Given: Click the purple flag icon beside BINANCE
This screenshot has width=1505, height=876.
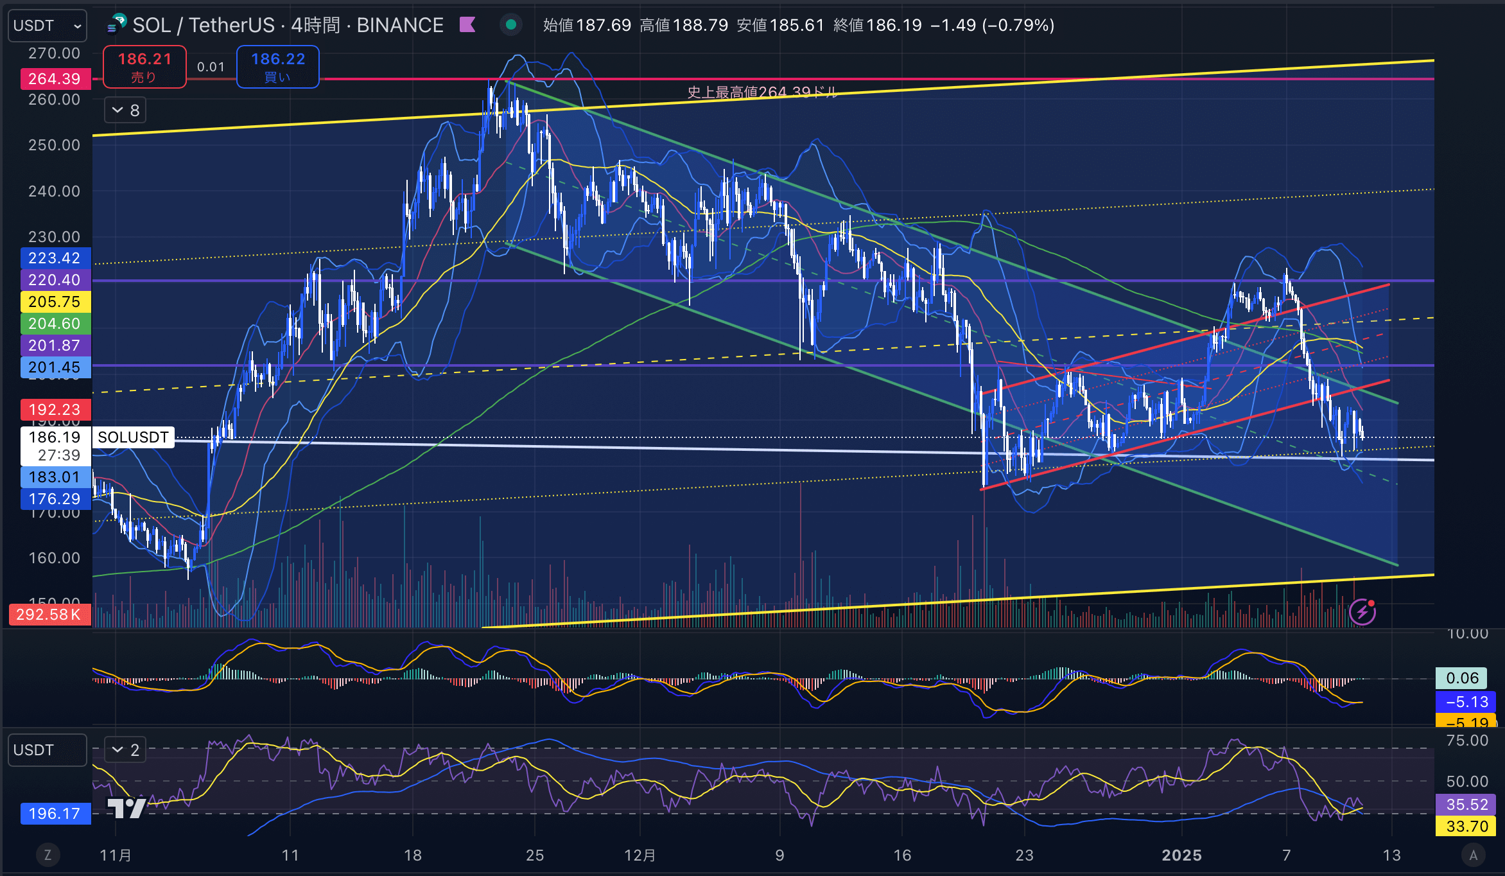Looking at the screenshot, I should [x=467, y=25].
